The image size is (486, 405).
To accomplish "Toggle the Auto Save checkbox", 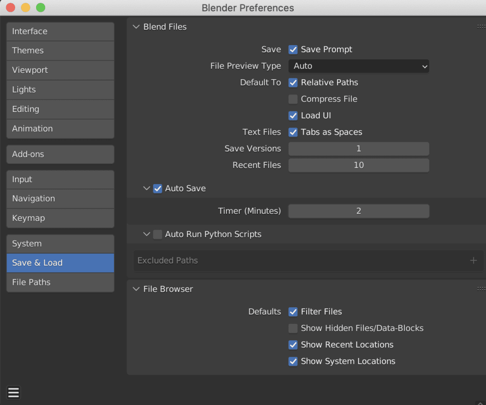I will [158, 189].
